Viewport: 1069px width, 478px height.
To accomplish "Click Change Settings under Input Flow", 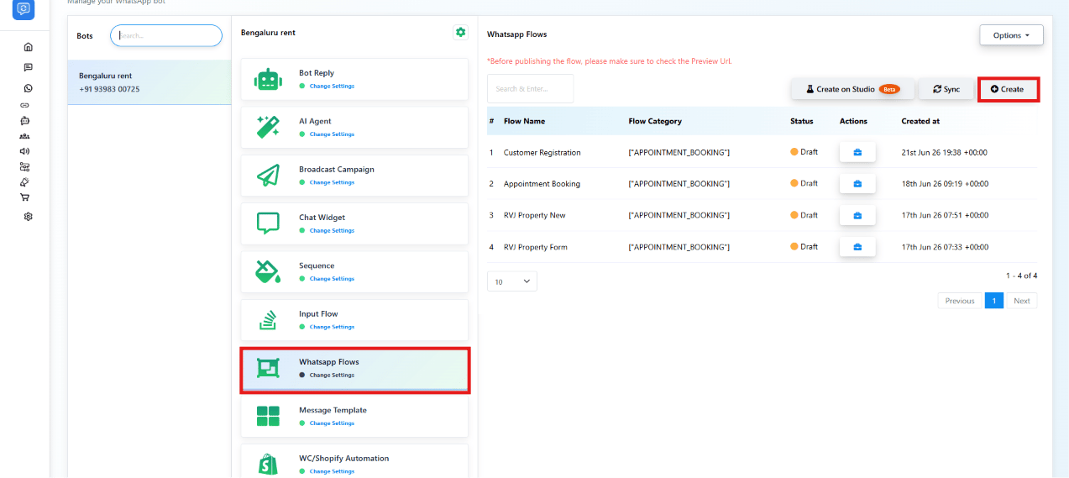I will coord(332,327).
